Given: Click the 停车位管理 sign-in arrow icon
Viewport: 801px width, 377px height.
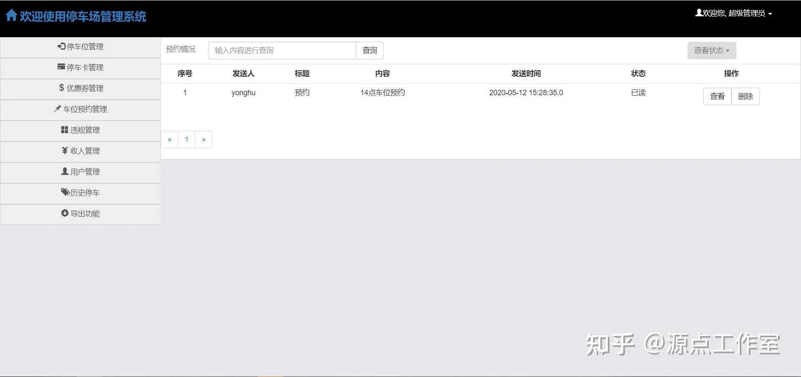Looking at the screenshot, I should (61, 46).
